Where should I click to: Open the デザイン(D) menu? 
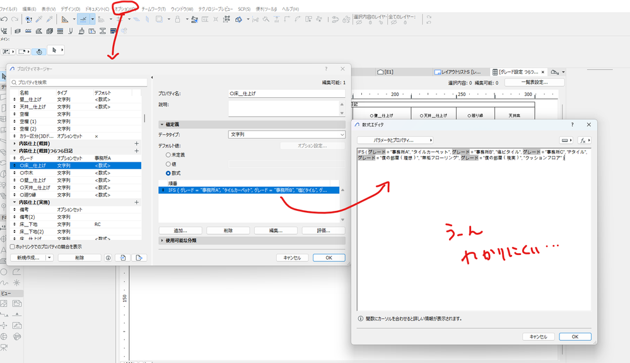click(x=71, y=9)
